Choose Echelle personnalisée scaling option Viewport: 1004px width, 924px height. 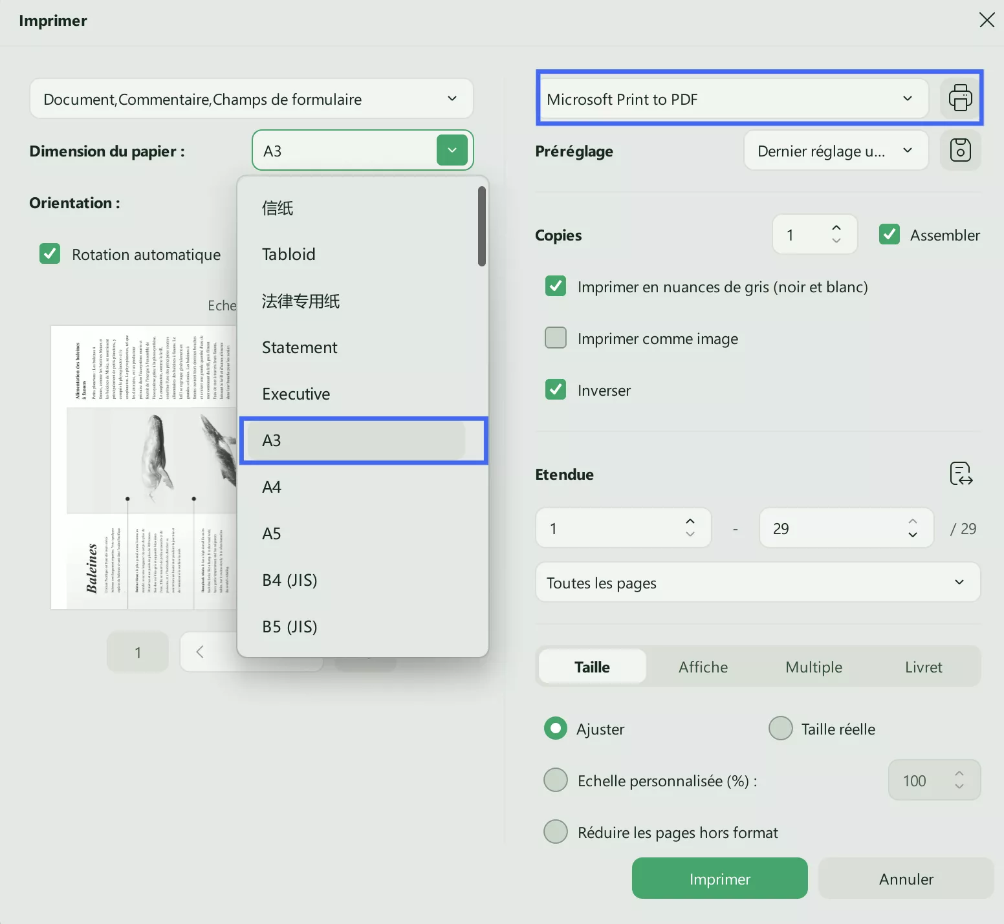click(556, 780)
